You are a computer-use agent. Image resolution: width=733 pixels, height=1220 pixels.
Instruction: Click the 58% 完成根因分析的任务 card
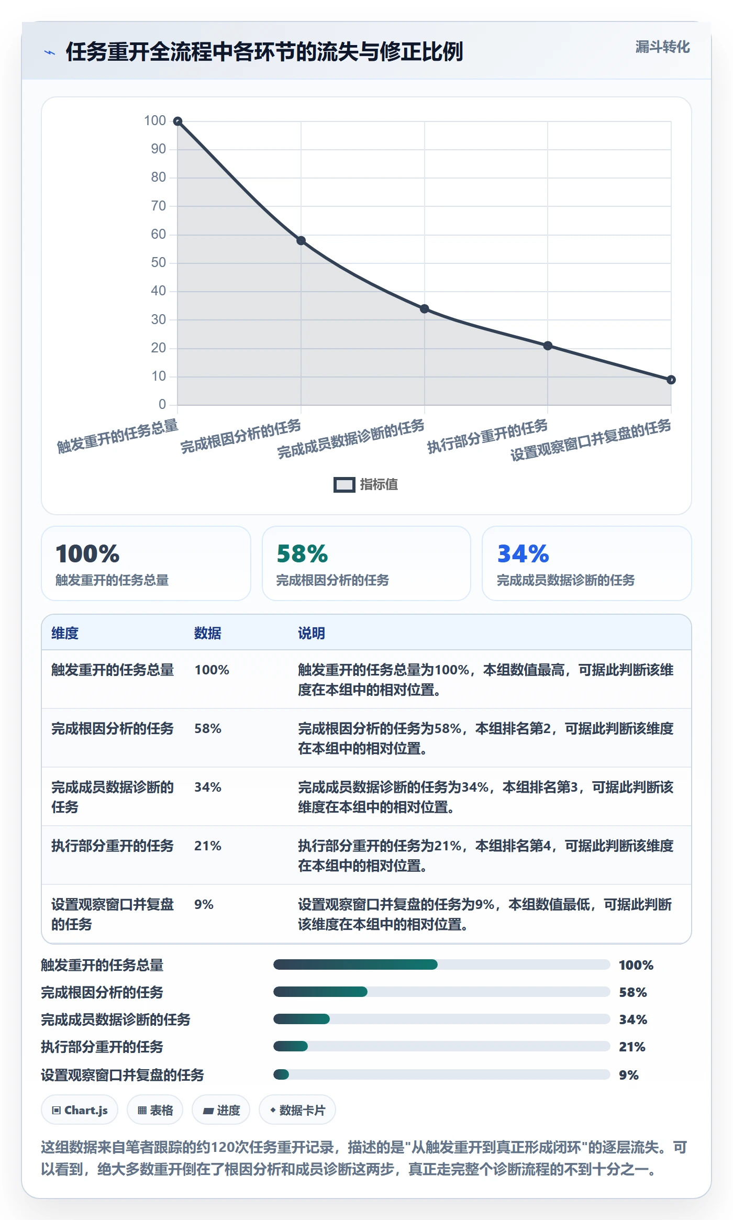[366, 563]
